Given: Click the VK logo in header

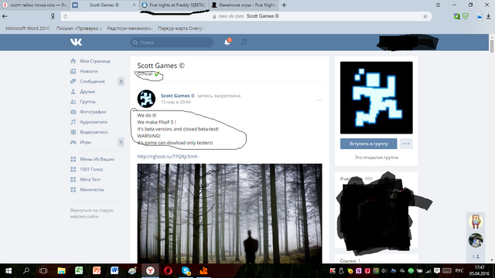Looking at the screenshot, I should tap(76, 42).
